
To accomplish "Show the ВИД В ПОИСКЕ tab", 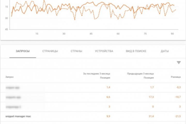I will (136, 51).
